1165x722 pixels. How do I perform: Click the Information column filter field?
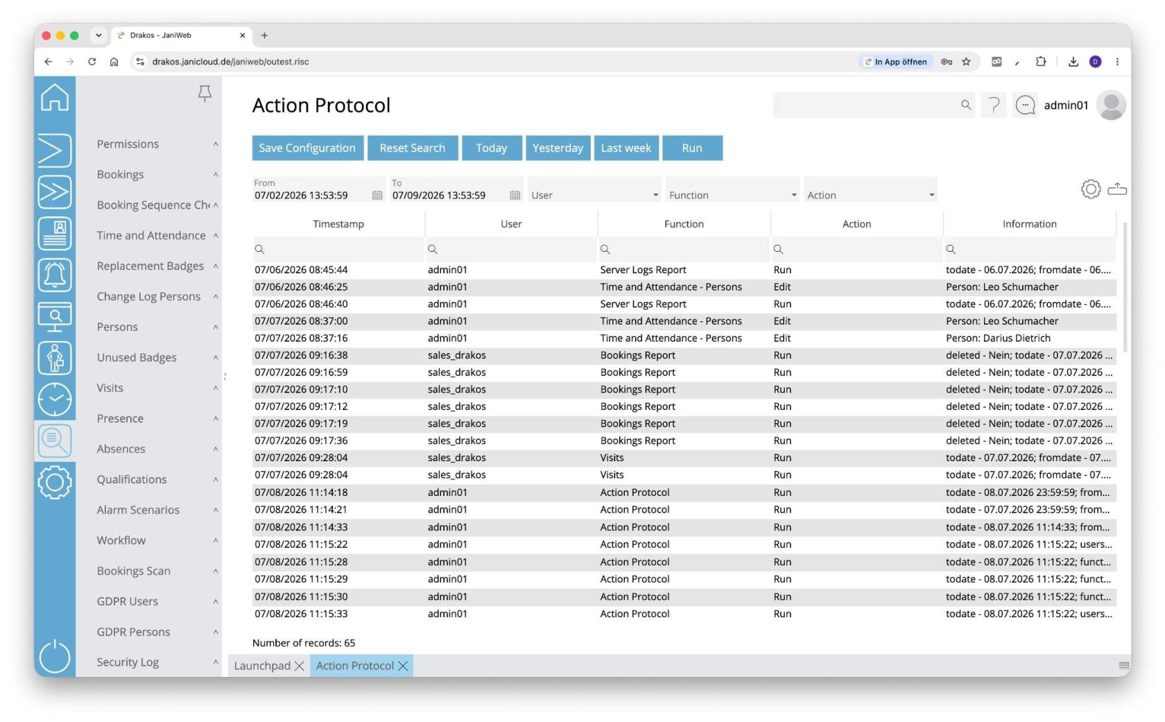coord(1030,250)
